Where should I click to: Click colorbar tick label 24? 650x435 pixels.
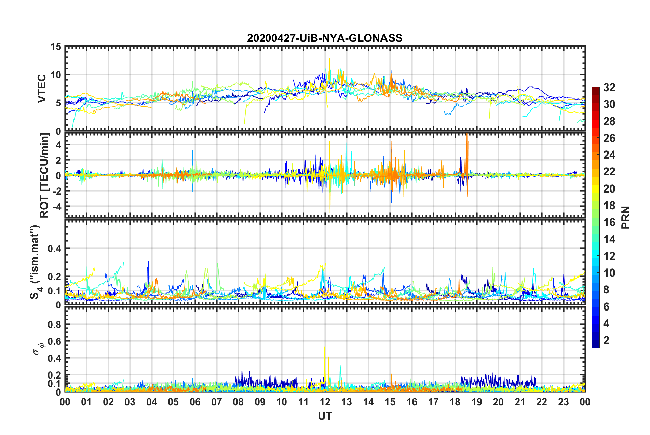point(609,155)
